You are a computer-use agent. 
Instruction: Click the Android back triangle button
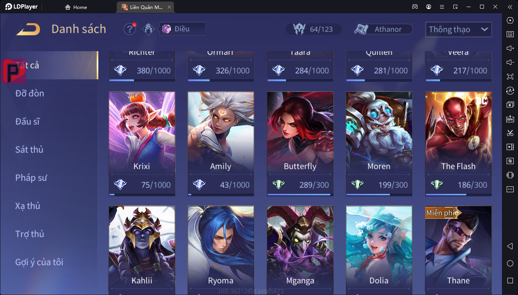point(510,246)
